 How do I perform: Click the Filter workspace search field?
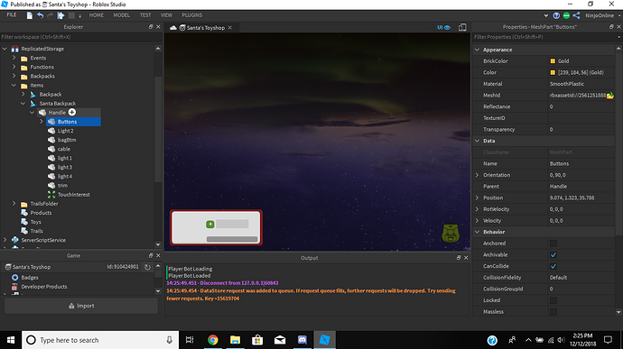point(81,37)
